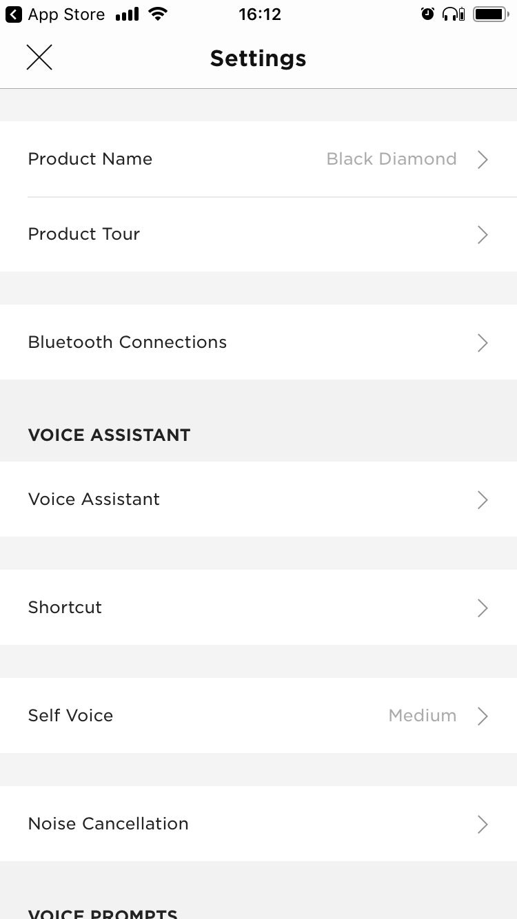
Task: Tap the Noise Cancellation row chevron
Action: (483, 825)
